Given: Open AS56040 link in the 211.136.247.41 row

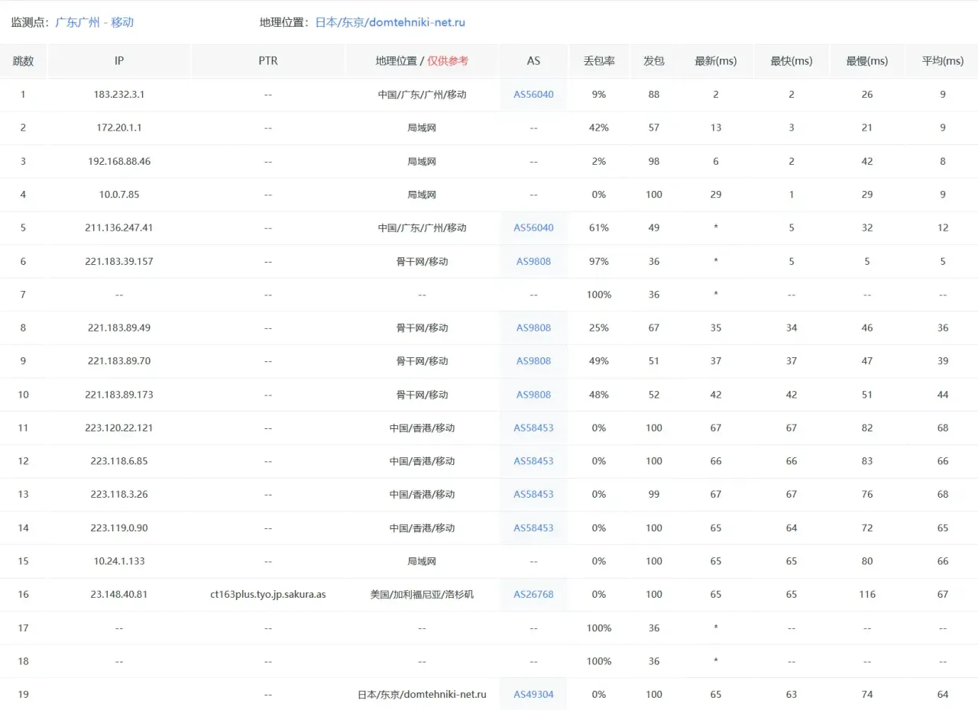Looking at the screenshot, I should [x=533, y=228].
